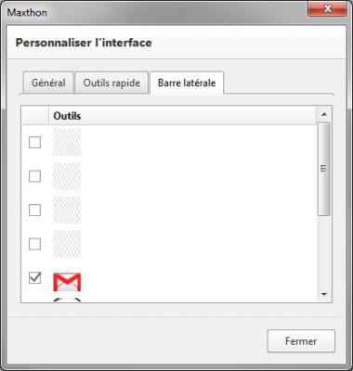The width and height of the screenshot is (353, 371).
Task: Click the partially visible icon below Gmail
Action: (x=67, y=300)
